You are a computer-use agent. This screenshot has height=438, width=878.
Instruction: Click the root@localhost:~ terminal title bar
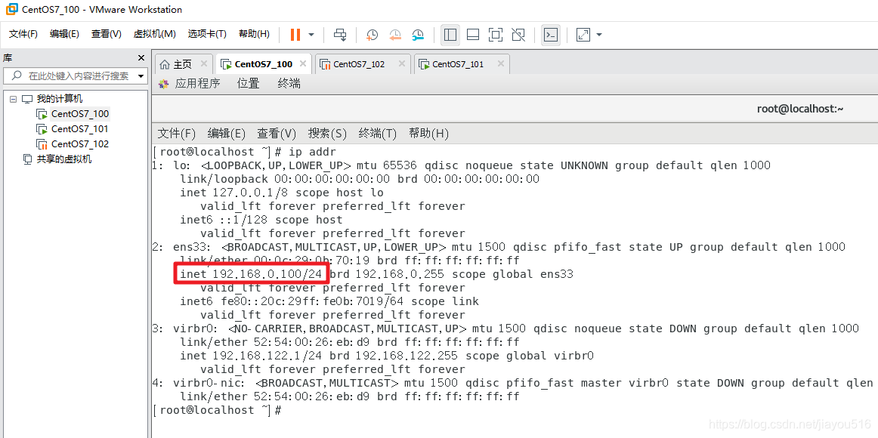click(515, 109)
